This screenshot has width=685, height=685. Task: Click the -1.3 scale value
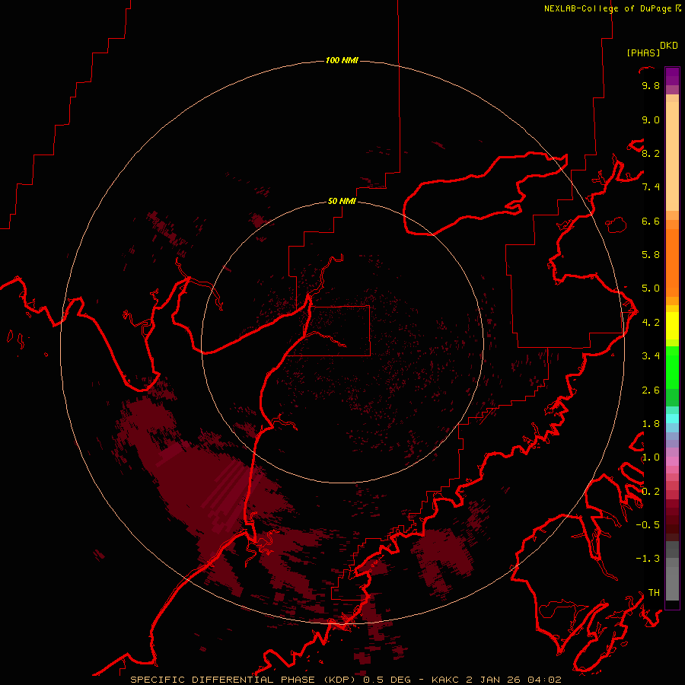[648, 559]
